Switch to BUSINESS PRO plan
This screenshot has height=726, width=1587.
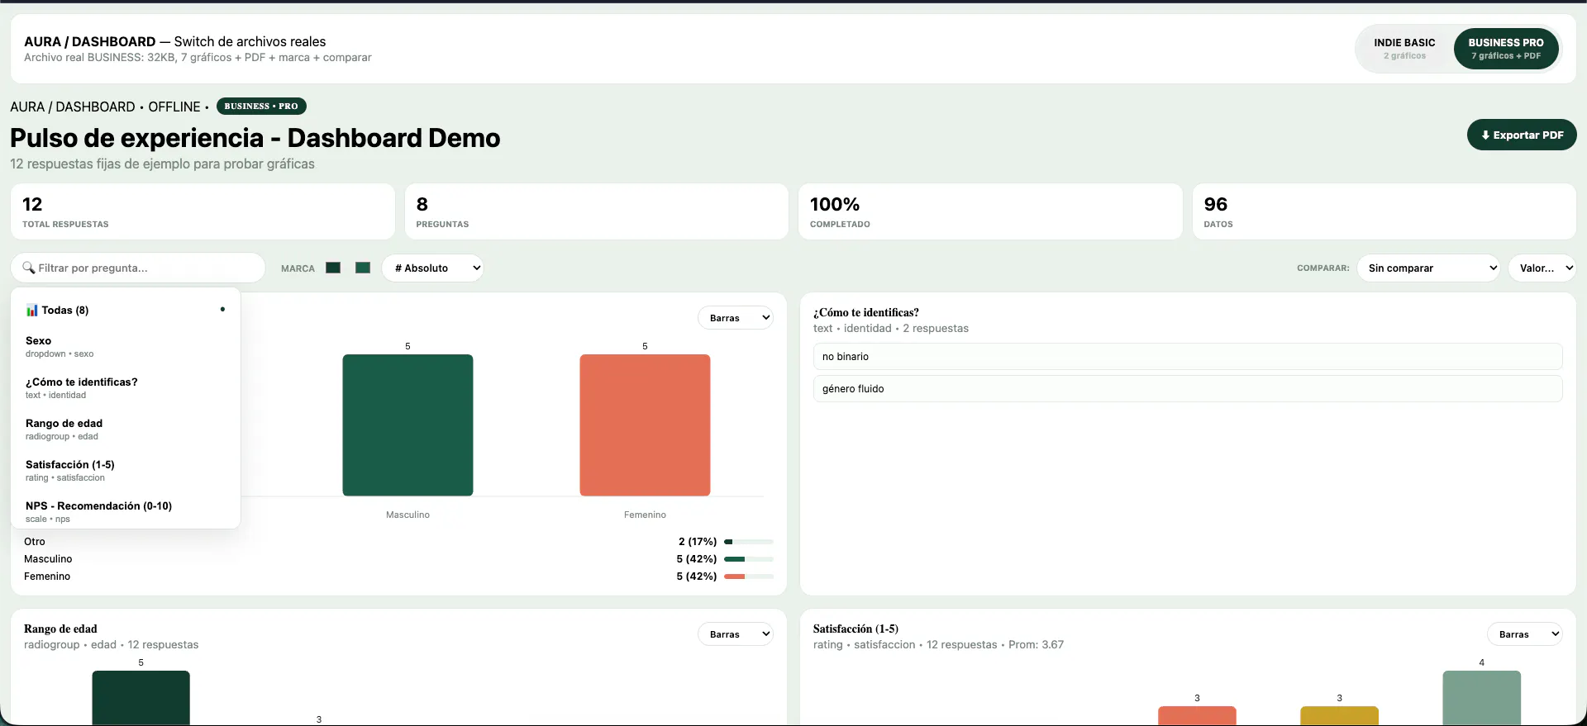pyautogui.click(x=1506, y=49)
